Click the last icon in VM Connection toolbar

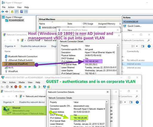click(x=49, y=87)
